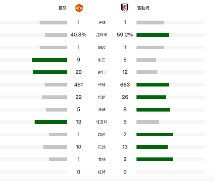Click the Manchester United crest icon
The width and height of the screenshot is (214, 181).
pyautogui.click(x=79, y=8)
